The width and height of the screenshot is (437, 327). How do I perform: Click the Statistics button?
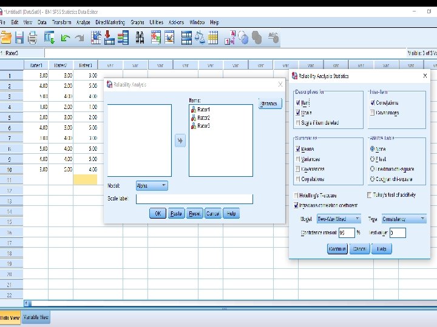[270, 104]
